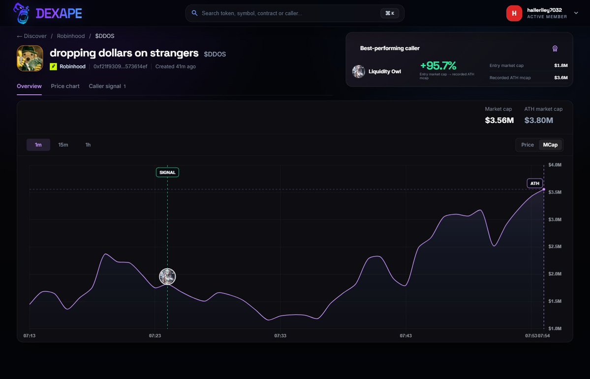The image size is (590, 379).
Task: Click the $4.0M axis label
Action: point(555,165)
